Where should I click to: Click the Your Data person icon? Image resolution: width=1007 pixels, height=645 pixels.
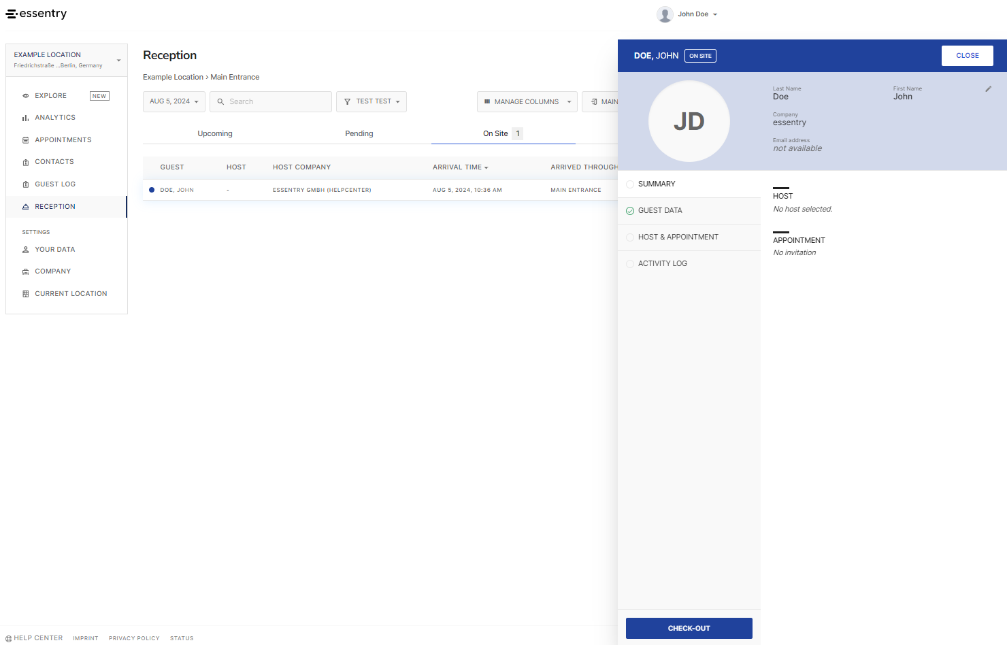(x=26, y=250)
